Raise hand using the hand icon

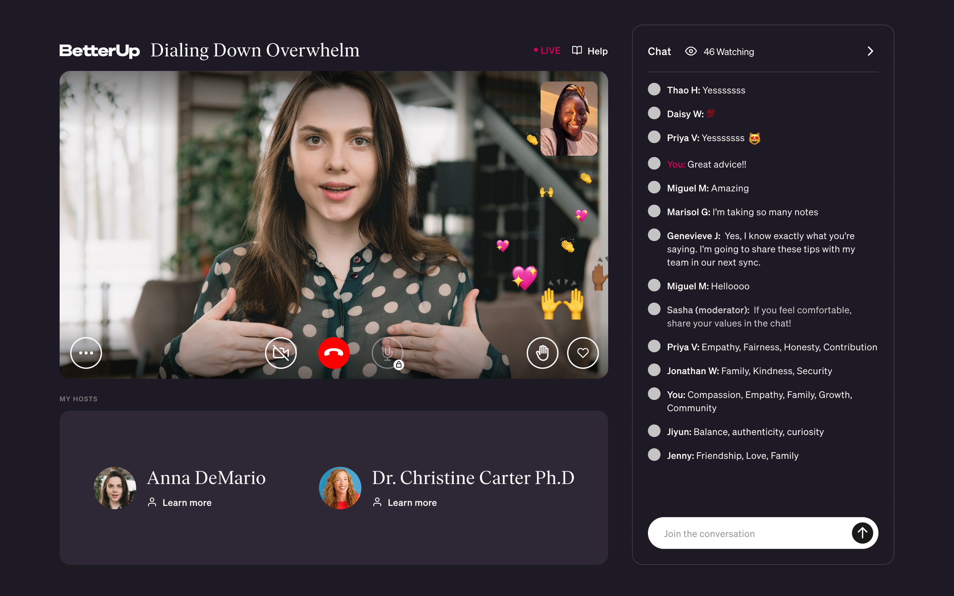pyautogui.click(x=542, y=353)
